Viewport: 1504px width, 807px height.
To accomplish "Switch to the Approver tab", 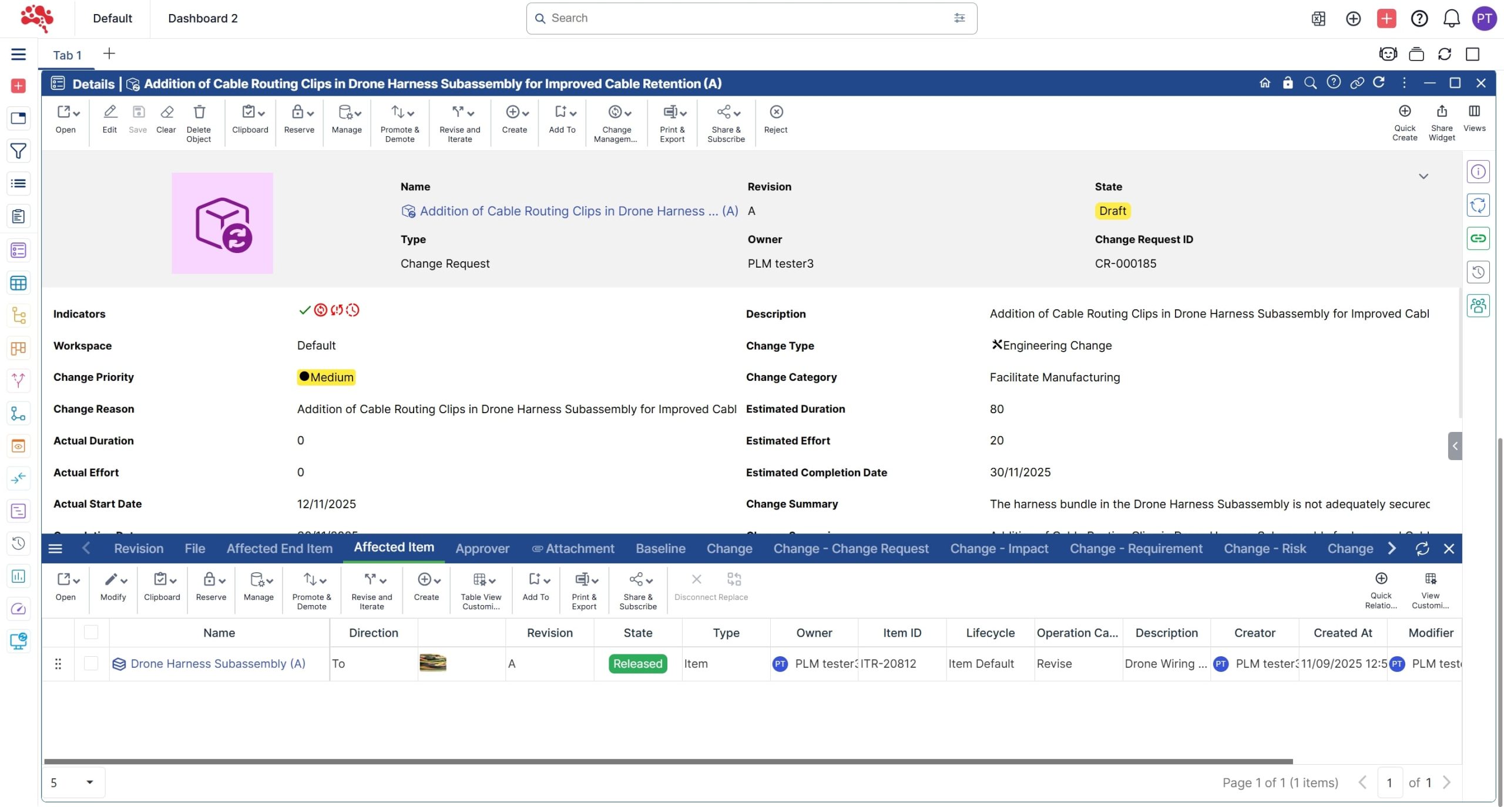I will tap(482, 549).
